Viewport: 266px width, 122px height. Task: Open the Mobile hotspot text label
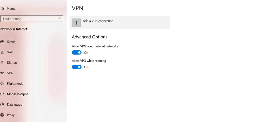click(17, 94)
